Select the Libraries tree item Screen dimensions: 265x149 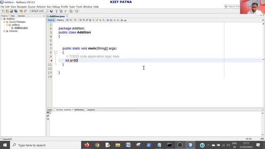(x=13, y=31)
